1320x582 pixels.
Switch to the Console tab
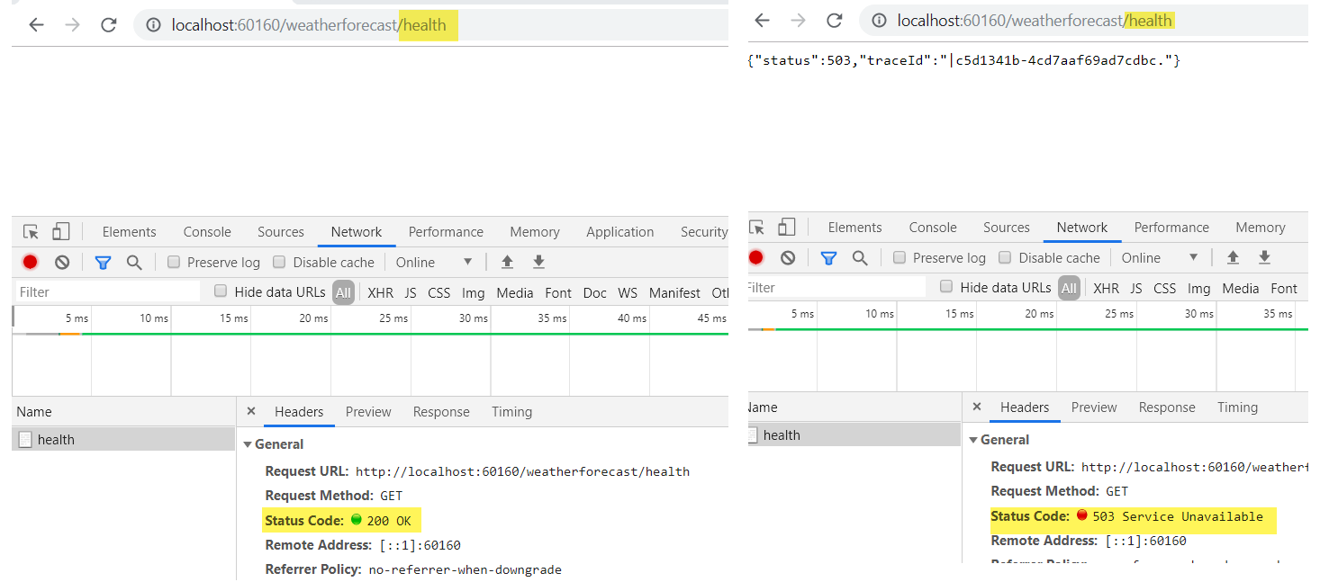206,231
